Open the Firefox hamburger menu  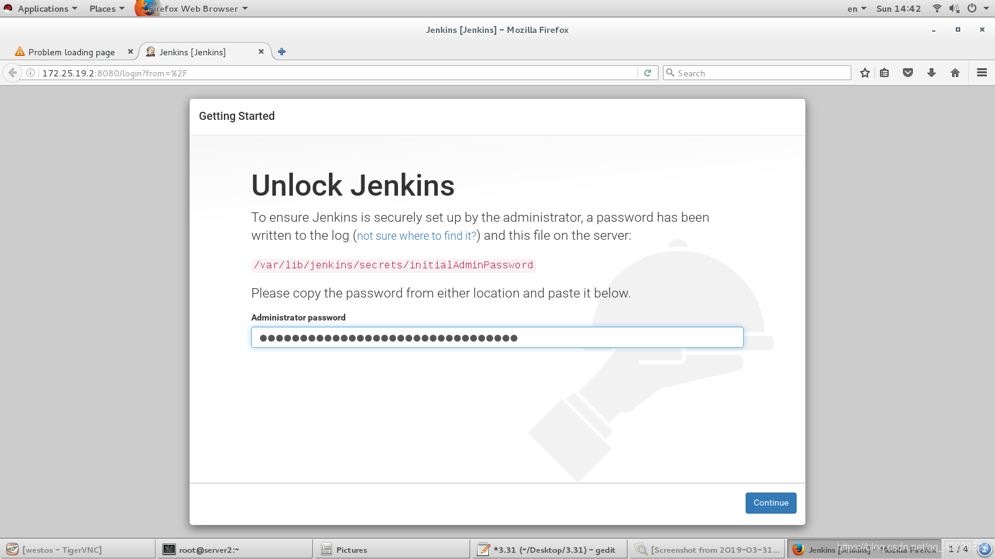[982, 73]
